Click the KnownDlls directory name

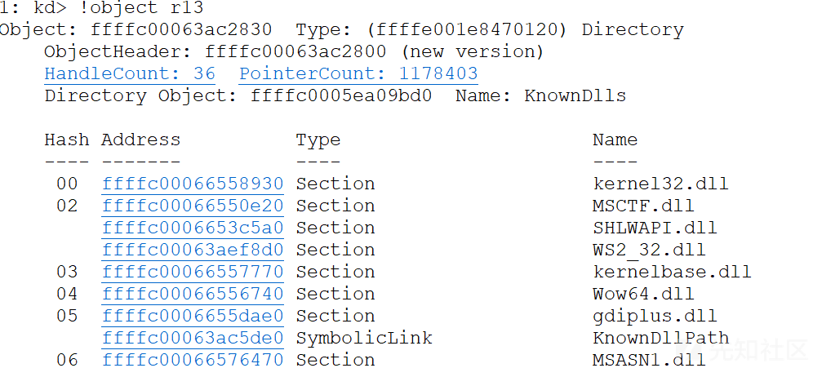(x=575, y=96)
